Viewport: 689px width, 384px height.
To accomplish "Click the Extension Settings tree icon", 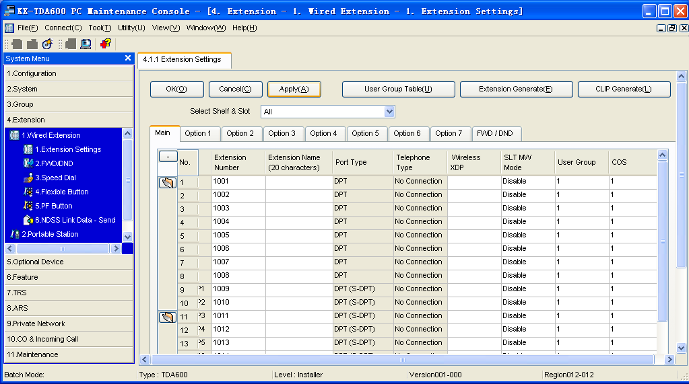I will (x=28, y=149).
